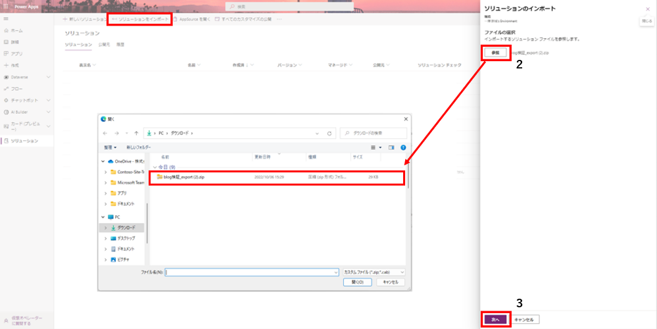This screenshot has height=329, width=657.
Task: Expand the Dataverse navigation group
Action: (x=48, y=77)
